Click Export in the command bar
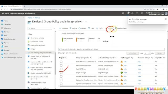Image resolution: width=168 pixels, height=94 pixels. pyautogui.click(x=99, y=28)
